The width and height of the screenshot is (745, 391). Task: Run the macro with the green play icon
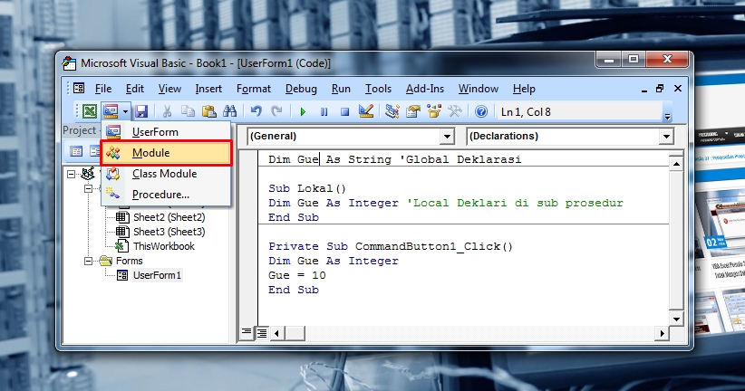click(x=303, y=112)
